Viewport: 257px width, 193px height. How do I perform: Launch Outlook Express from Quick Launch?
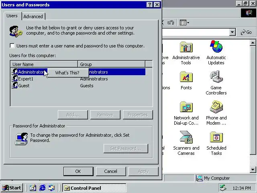[52, 188]
